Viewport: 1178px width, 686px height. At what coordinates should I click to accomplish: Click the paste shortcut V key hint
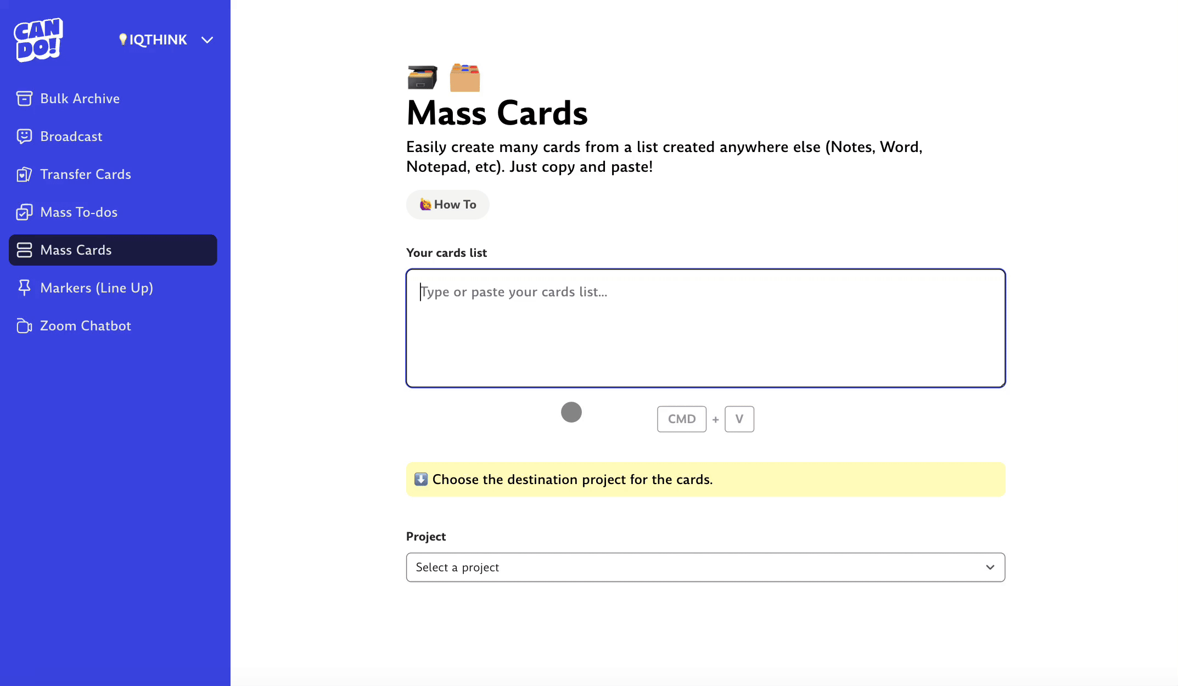[739, 418]
